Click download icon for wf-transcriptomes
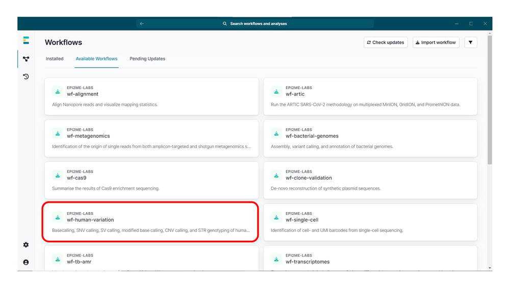The image size is (510, 288). (276, 259)
